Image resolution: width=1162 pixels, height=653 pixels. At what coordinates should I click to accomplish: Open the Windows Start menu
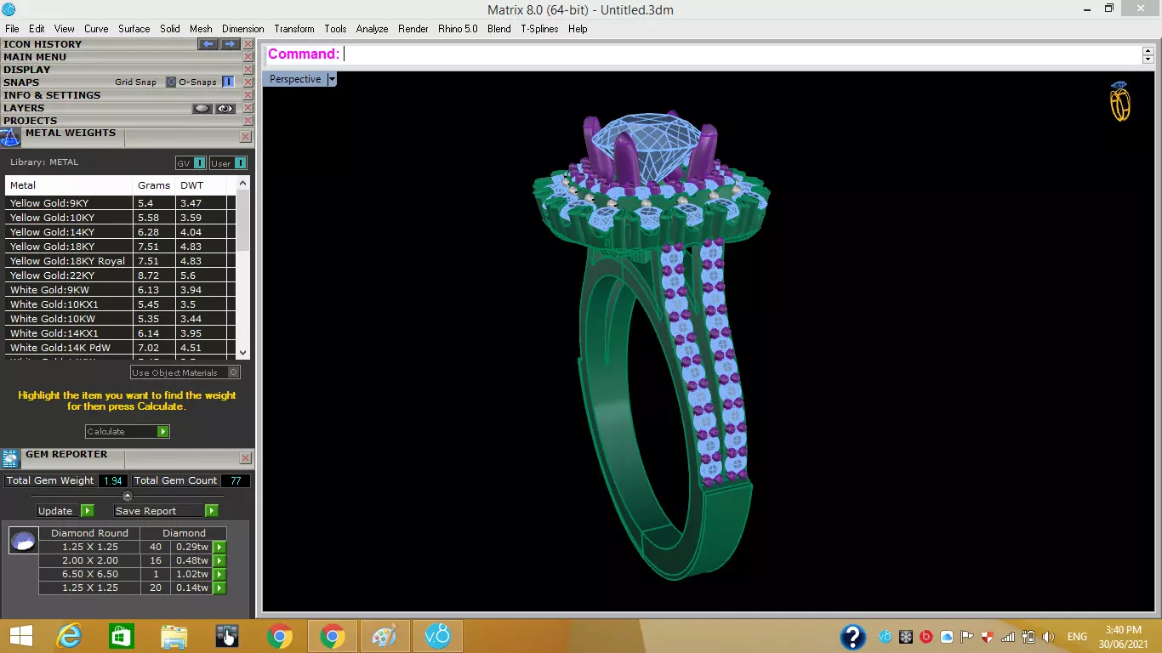(21, 636)
